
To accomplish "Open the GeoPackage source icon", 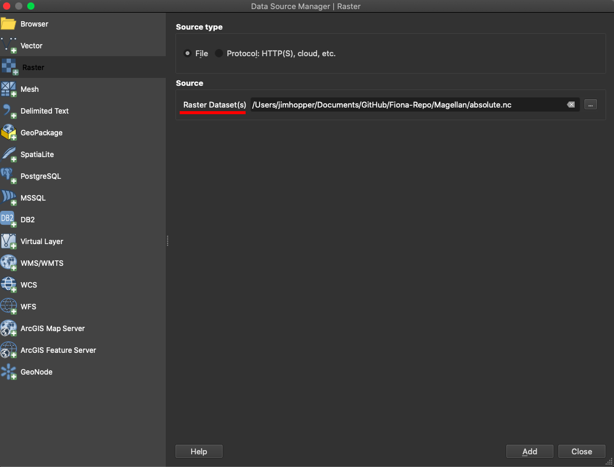I will [9, 133].
